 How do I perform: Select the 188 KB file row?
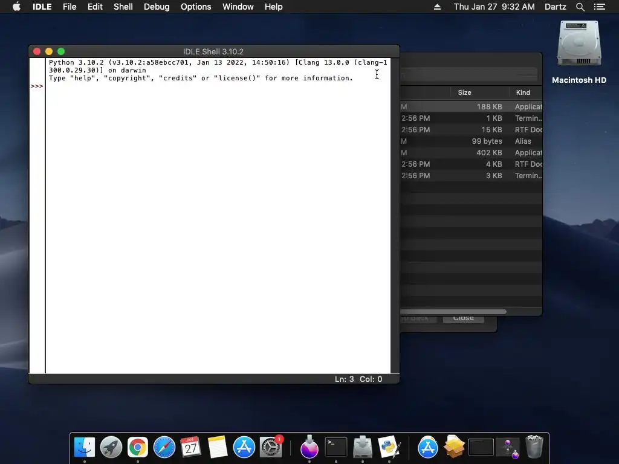pyautogui.click(x=471, y=106)
